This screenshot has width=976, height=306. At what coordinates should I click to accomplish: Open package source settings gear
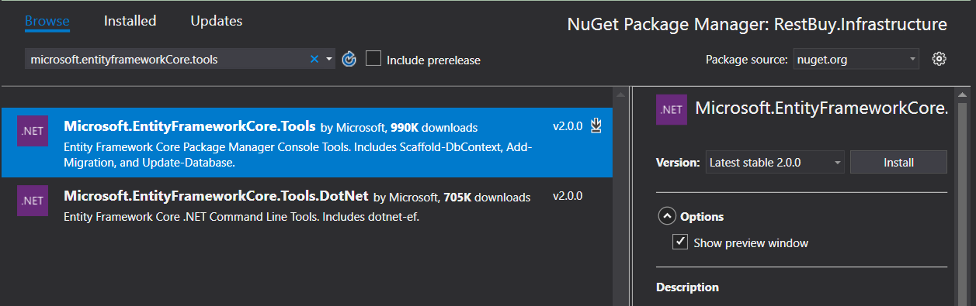(939, 59)
